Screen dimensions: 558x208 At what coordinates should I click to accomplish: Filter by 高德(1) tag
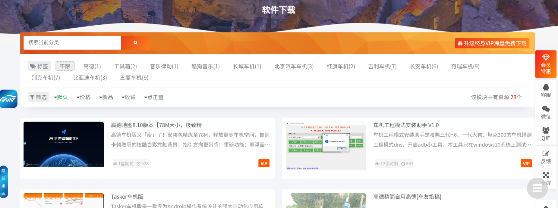pyautogui.click(x=92, y=66)
